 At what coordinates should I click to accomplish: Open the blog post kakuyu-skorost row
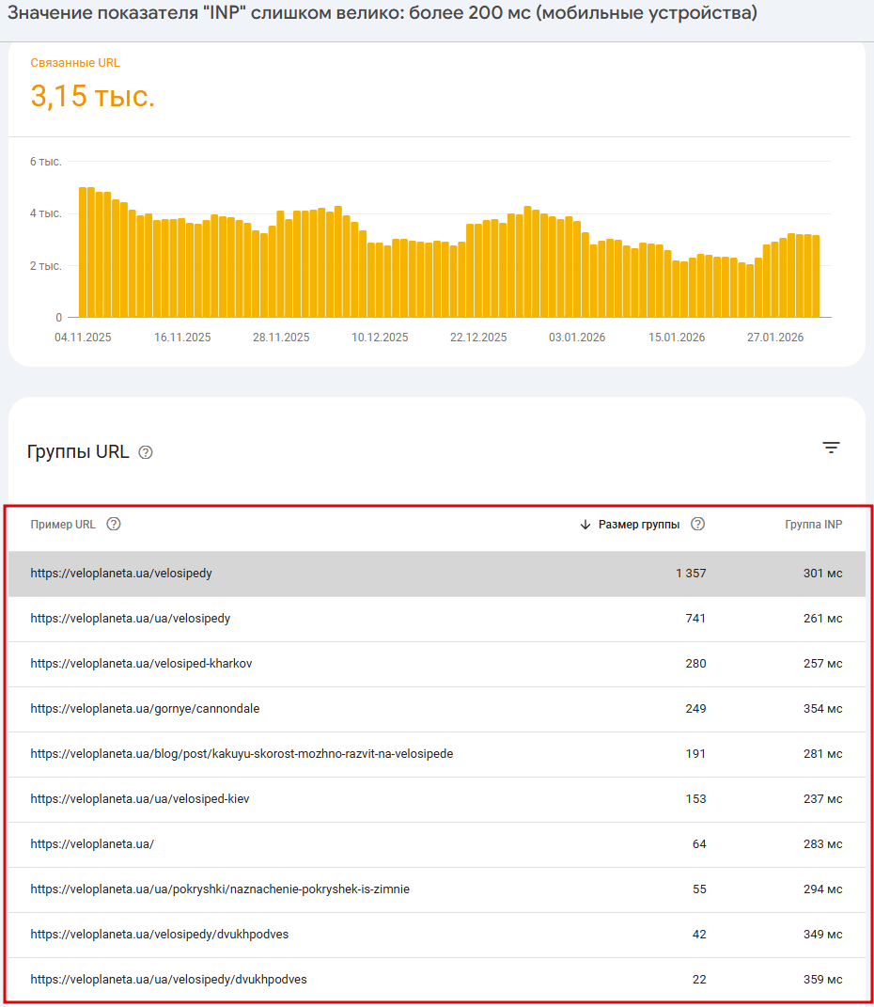coord(436,754)
